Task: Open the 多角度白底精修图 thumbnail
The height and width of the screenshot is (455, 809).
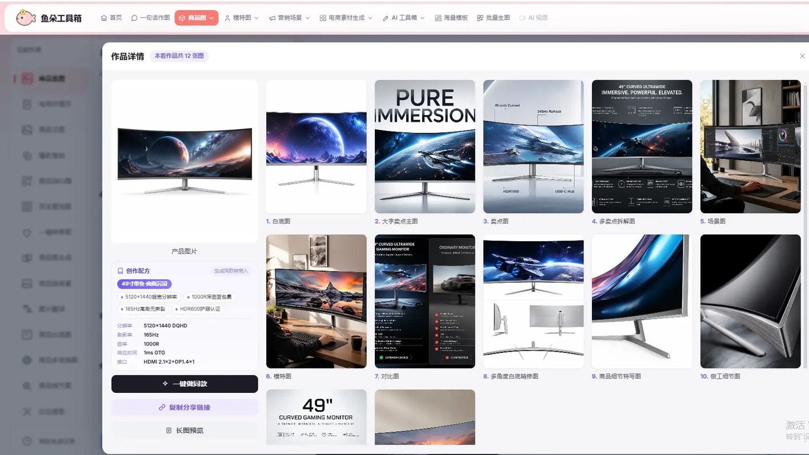Action: pos(534,302)
